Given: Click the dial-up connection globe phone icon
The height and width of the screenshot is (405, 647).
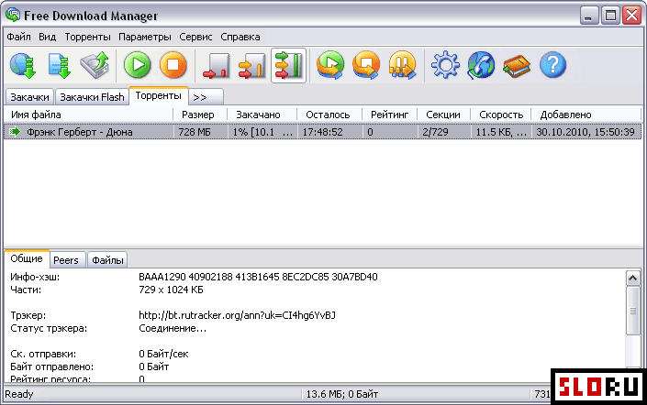Looking at the screenshot, I should [x=481, y=65].
